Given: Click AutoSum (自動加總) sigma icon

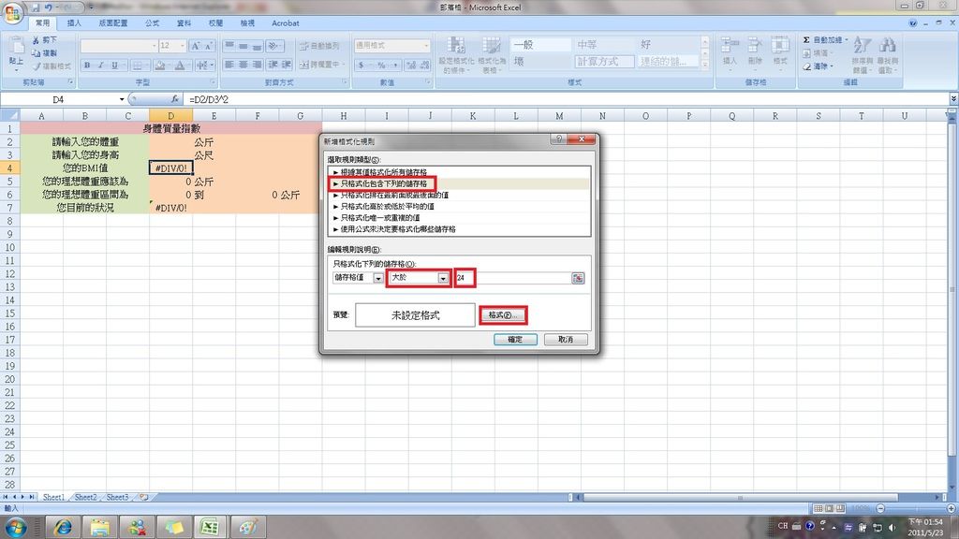Looking at the screenshot, I should pyautogui.click(x=806, y=39).
